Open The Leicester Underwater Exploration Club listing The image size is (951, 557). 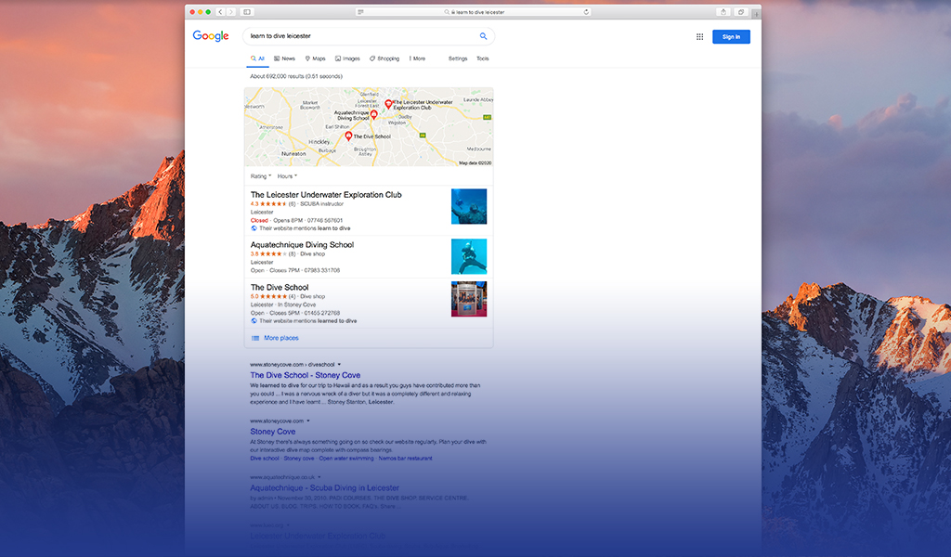coord(326,195)
